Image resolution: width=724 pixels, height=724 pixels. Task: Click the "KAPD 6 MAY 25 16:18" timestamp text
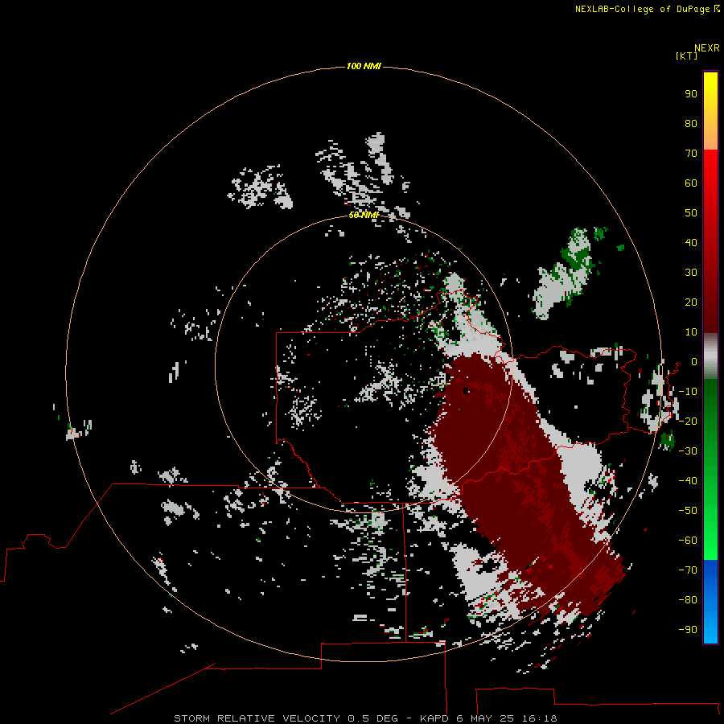pyautogui.click(x=488, y=718)
